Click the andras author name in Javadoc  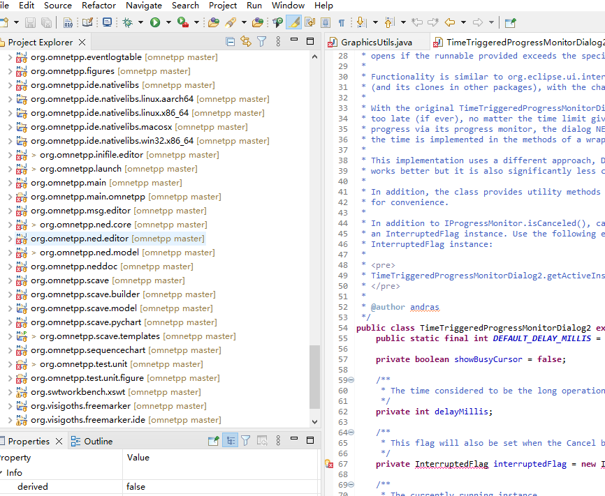425,307
